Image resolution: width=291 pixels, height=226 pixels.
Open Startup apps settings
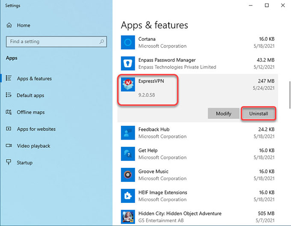click(x=24, y=163)
